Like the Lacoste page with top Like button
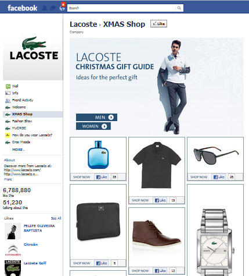The image size is (249, 276). [x=158, y=24]
